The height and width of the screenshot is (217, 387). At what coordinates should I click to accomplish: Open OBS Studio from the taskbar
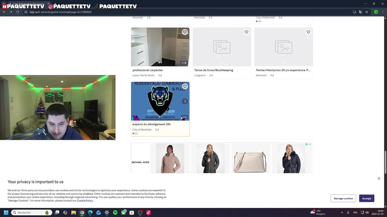click(140, 212)
